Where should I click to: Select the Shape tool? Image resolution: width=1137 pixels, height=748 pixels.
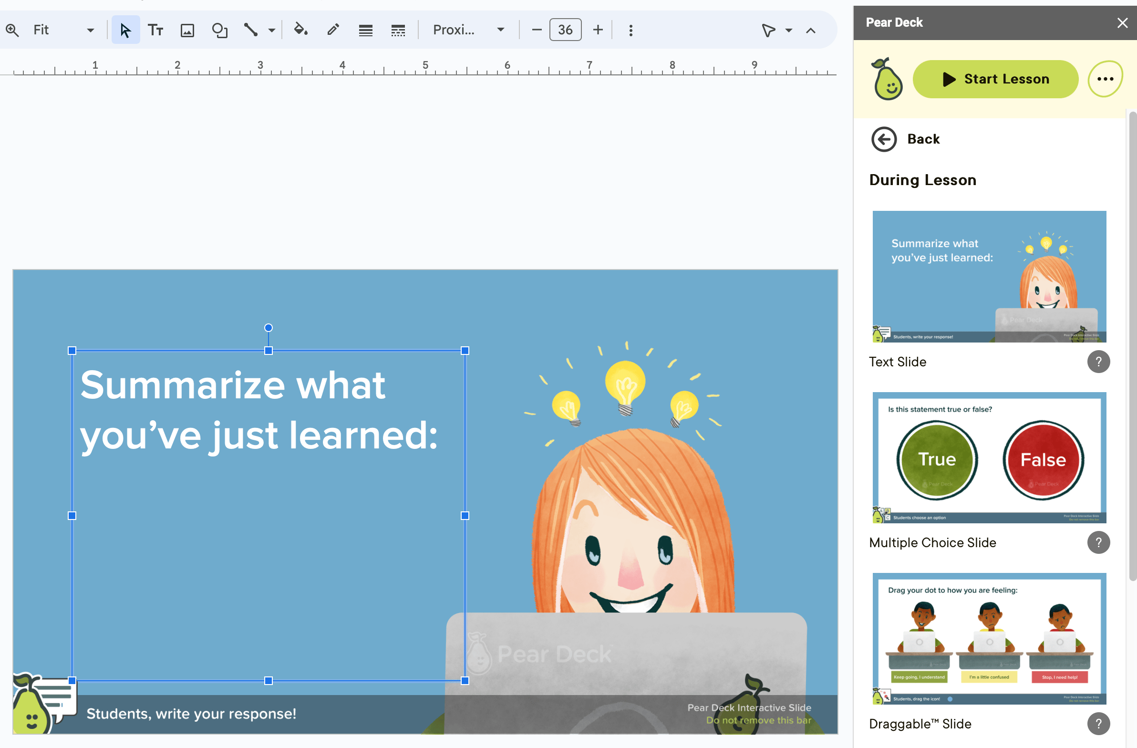(219, 30)
